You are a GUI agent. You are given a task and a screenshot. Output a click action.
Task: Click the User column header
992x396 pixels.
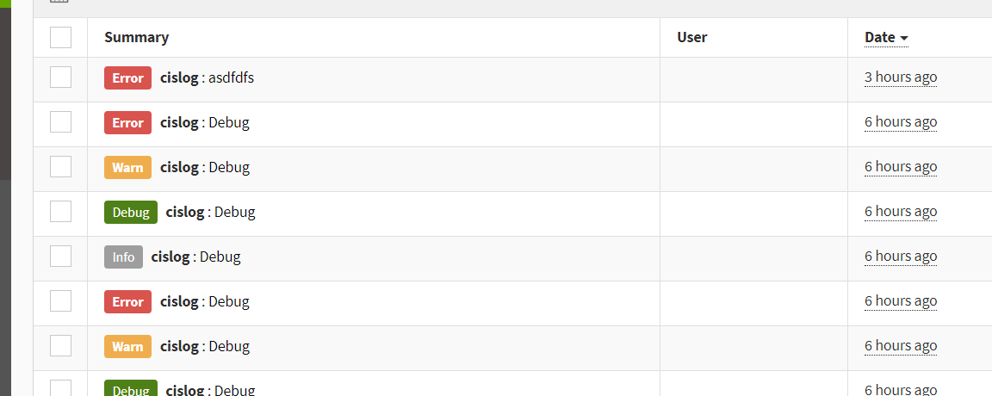[692, 37]
